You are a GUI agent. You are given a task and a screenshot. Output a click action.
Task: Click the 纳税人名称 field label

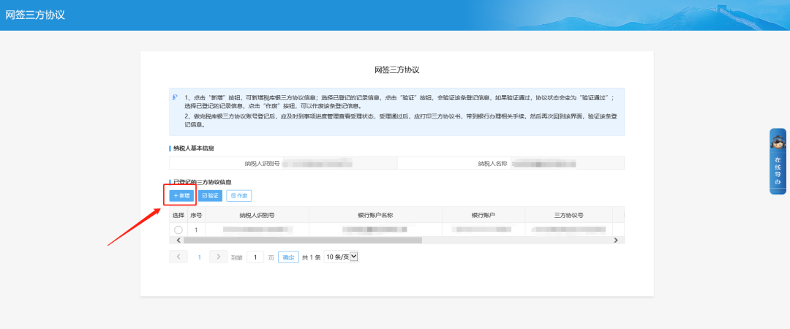pos(493,163)
